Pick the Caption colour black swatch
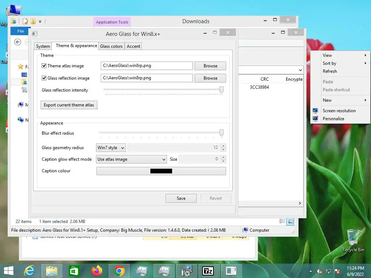371x278 pixels. (161, 171)
